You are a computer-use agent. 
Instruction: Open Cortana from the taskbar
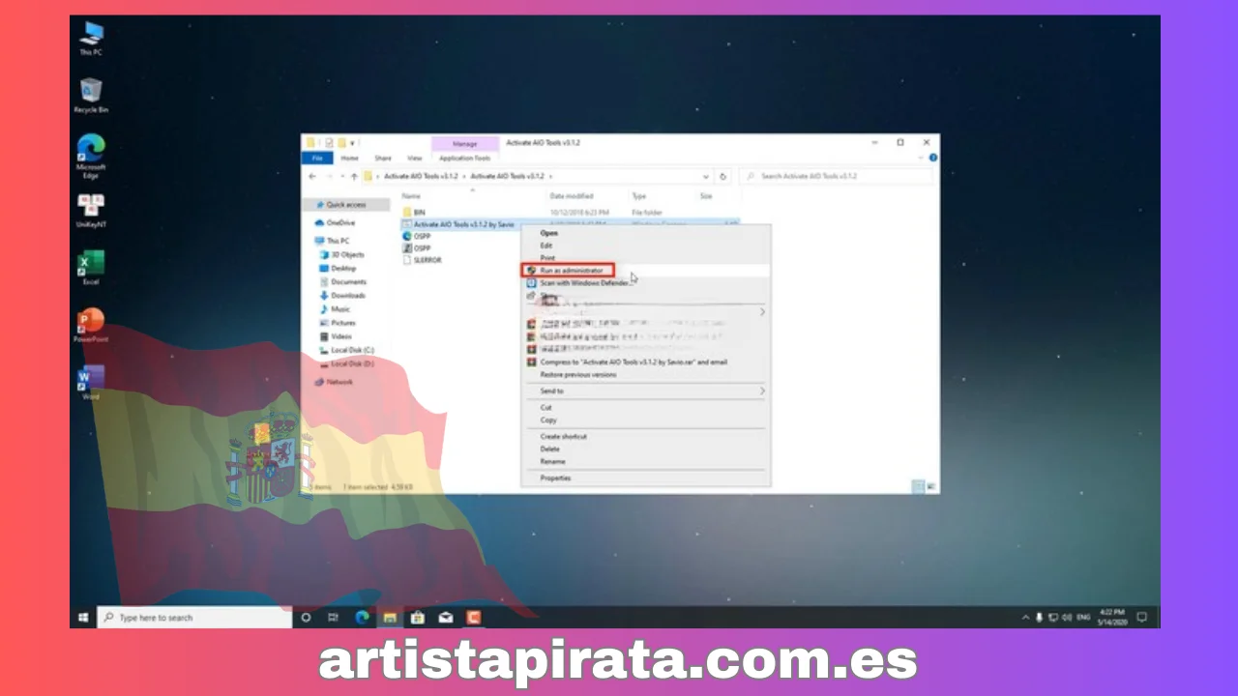306,617
